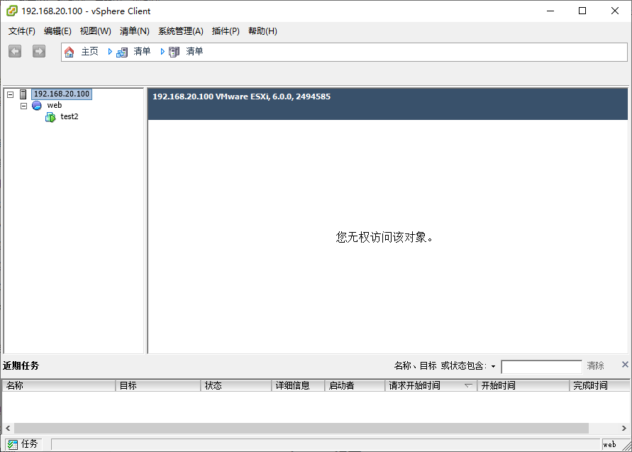Click the forward navigation arrow icon
This screenshot has width=632, height=452.
tap(39, 51)
